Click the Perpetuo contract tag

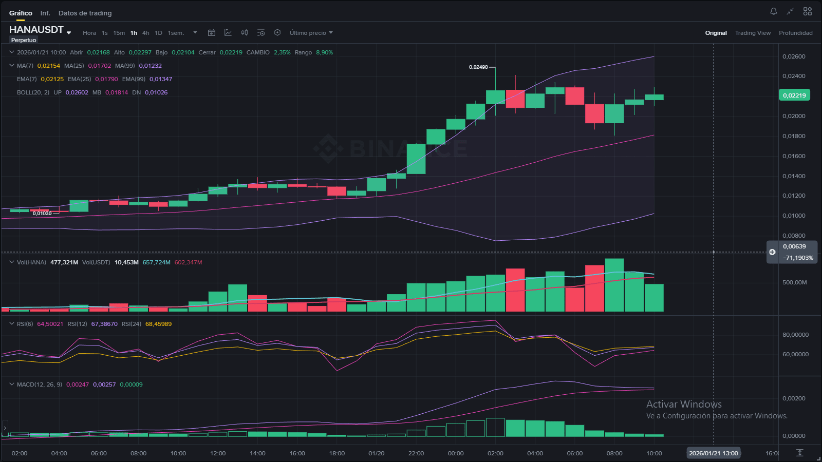pos(24,40)
